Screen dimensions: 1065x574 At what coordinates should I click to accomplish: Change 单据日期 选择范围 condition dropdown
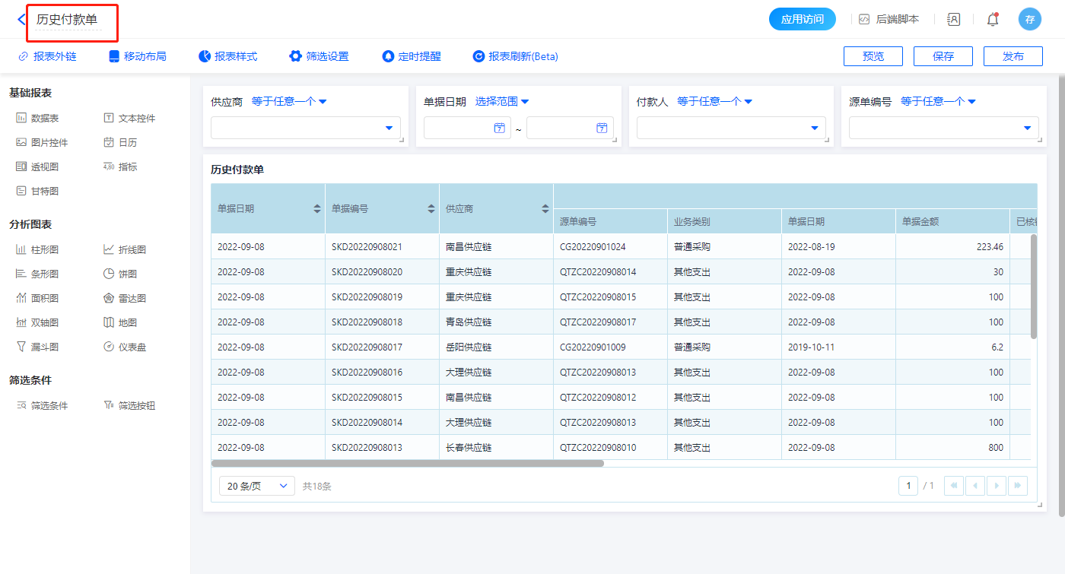(x=502, y=101)
